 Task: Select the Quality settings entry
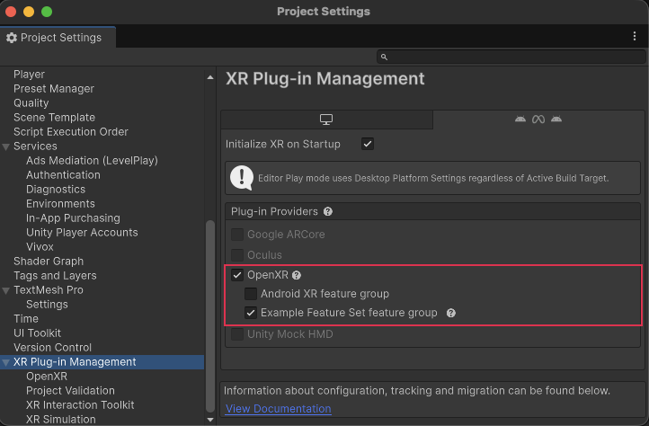(31, 103)
